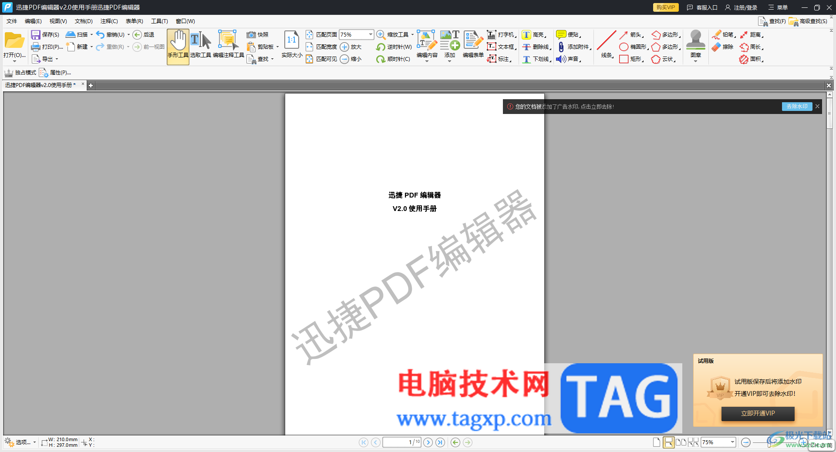Click the Buy VIP (购买VIP) button
The image size is (836, 452).
[x=666, y=7]
